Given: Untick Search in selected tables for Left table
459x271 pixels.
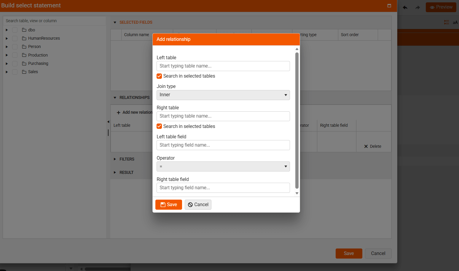Looking at the screenshot, I should (159, 76).
